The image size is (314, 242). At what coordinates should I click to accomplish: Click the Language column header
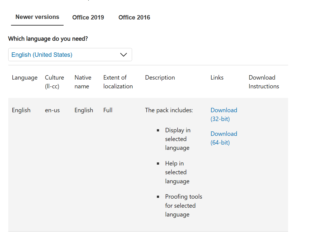pyautogui.click(x=24, y=78)
